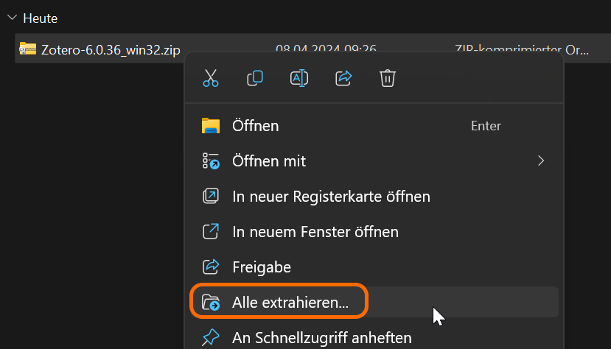Expand the 'Öffnen mit' submenu arrow
This screenshot has width=611, height=349.
[541, 161]
